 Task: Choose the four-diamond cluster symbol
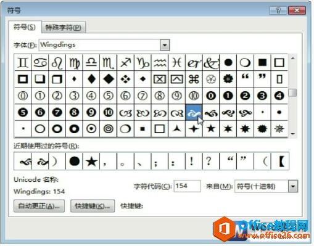click(125, 79)
